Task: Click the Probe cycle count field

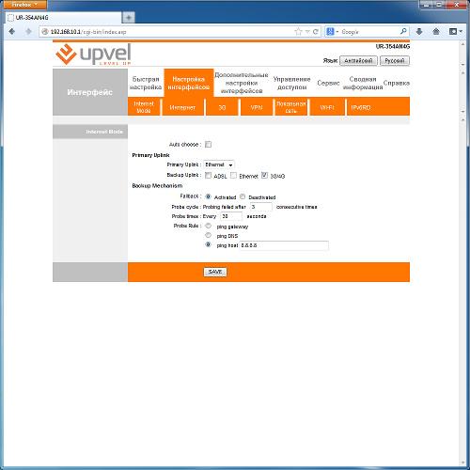Action: pos(260,207)
